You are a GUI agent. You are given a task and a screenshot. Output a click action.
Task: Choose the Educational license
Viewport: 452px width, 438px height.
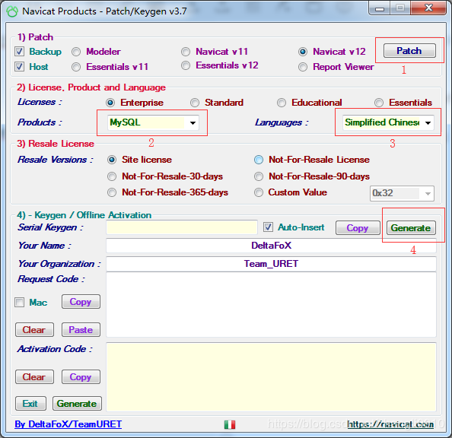tap(282, 103)
